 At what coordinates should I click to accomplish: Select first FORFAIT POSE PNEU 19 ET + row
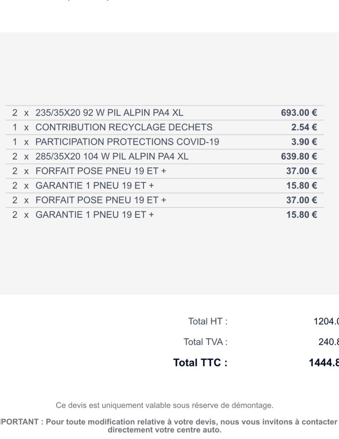[165, 171]
